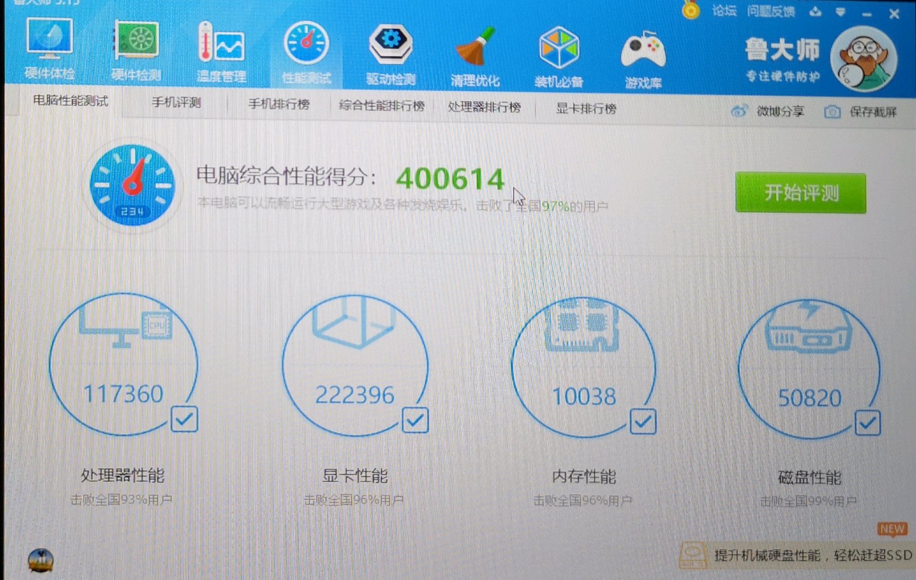Click the download tray icon beside 问题反馈
The width and height of the screenshot is (916, 580).
coord(815,12)
